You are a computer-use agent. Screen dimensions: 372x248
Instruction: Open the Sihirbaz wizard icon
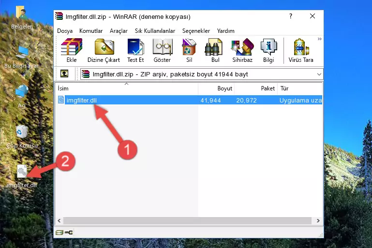(242, 47)
